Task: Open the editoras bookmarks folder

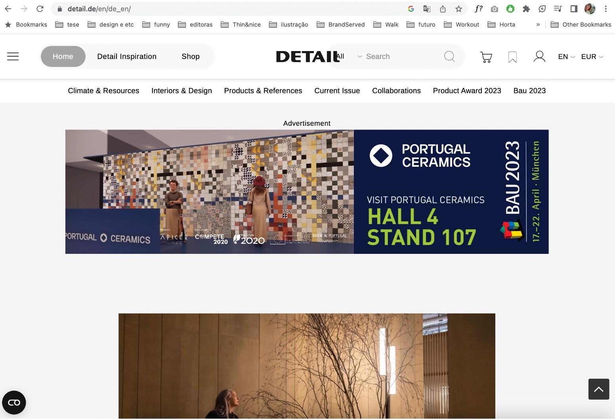Action: [195, 25]
